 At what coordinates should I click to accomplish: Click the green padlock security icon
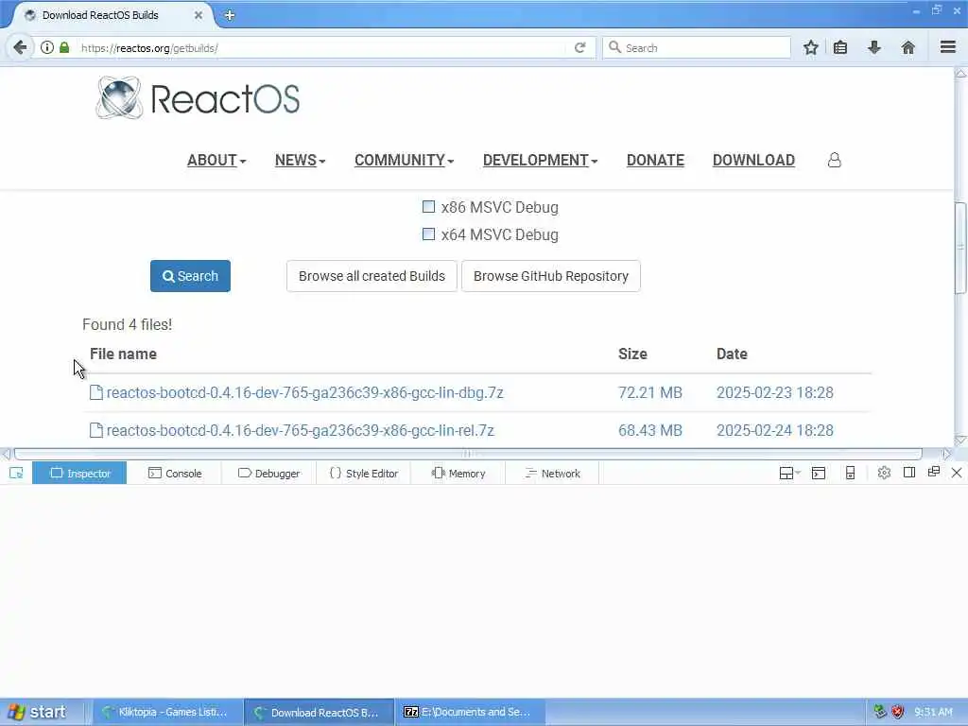[x=64, y=47]
